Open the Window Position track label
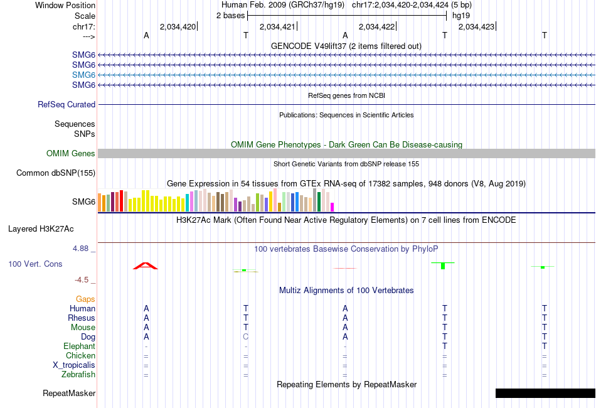 pos(65,5)
